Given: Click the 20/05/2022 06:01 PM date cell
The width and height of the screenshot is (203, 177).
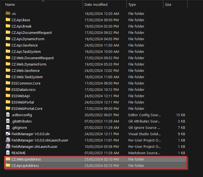Looking at the screenshot, I should pyautogui.click(x=102, y=115).
